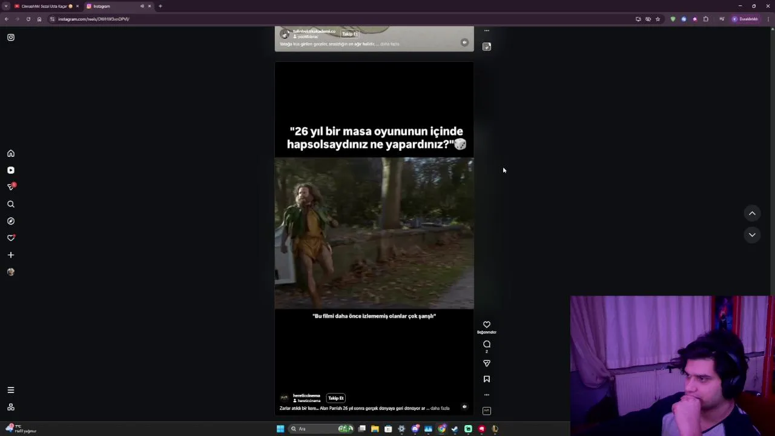Expand hereticcinema caption with daha fazla
The image size is (775, 436).
(x=440, y=409)
